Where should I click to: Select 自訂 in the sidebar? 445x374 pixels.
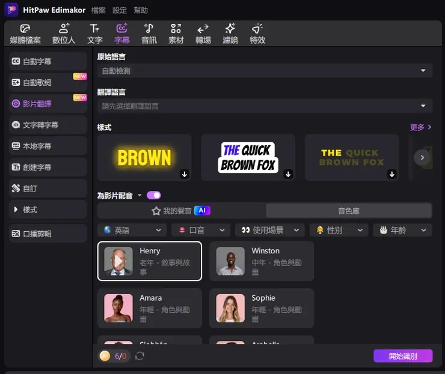point(48,189)
